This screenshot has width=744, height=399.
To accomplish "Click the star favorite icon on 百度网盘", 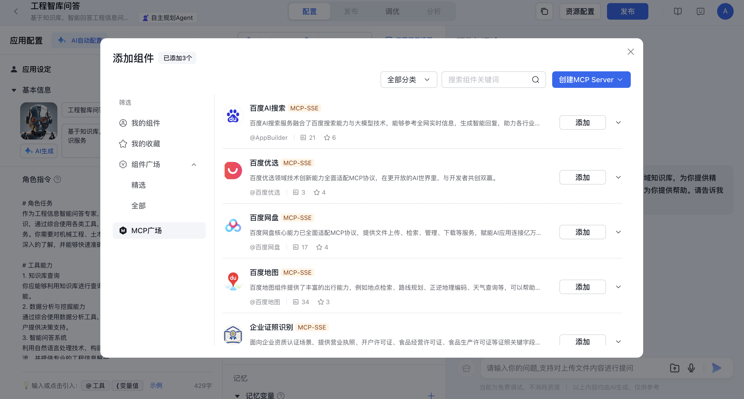I will [319, 247].
